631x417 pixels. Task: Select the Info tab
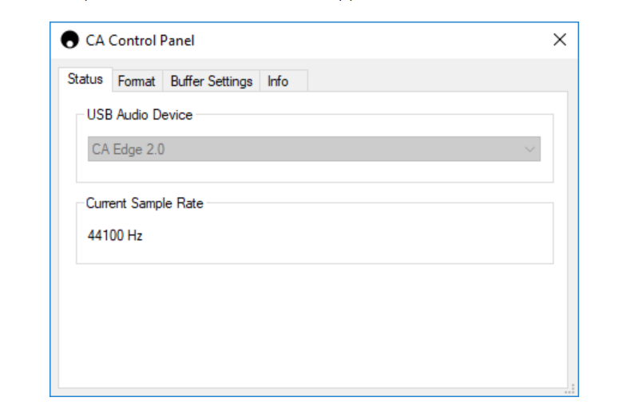[x=284, y=81]
